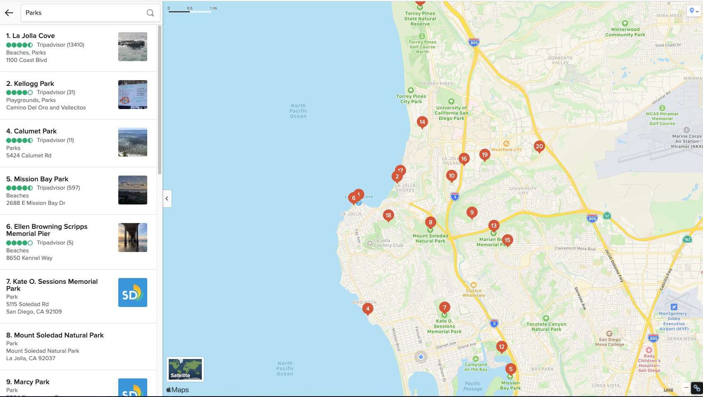Select map pin number 6
The image size is (703, 397).
coord(353,198)
